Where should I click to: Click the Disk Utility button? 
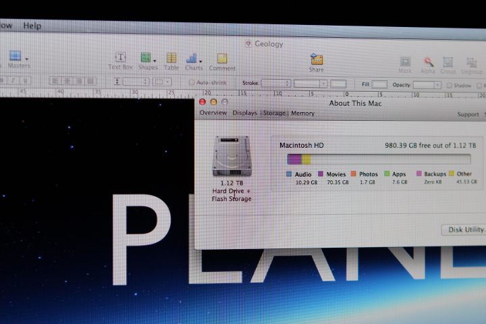click(465, 230)
